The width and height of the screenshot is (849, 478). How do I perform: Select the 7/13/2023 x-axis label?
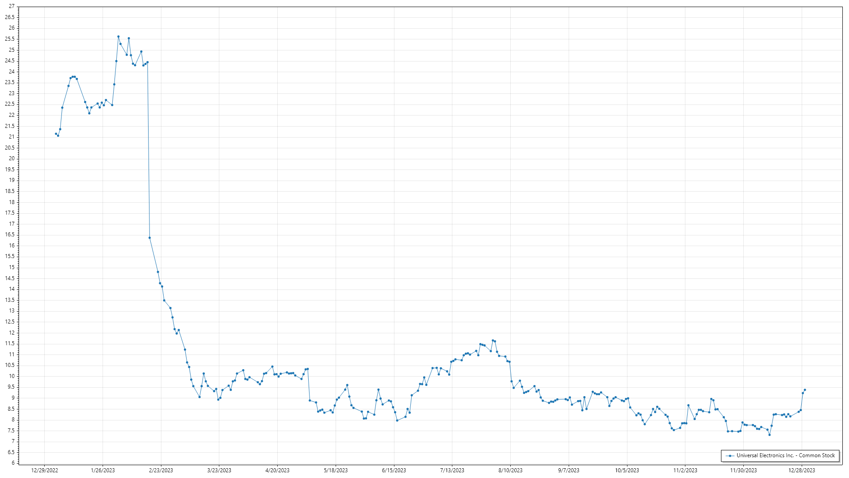452,470
